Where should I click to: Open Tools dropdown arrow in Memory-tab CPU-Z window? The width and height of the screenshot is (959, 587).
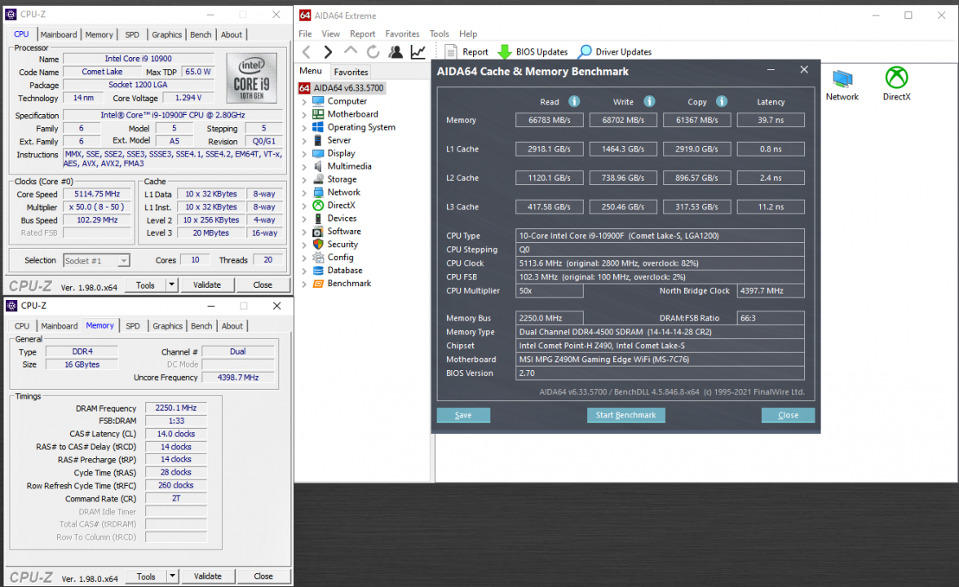click(x=171, y=576)
